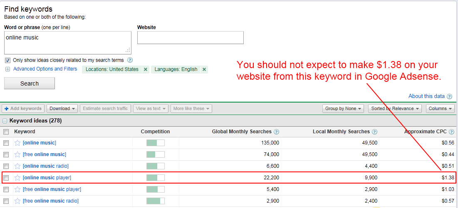Select the 22,200 global searches cell

point(271,178)
